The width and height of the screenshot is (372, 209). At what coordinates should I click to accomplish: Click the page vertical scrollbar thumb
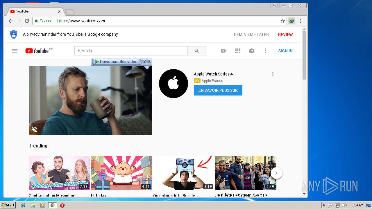[x=304, y=55]
